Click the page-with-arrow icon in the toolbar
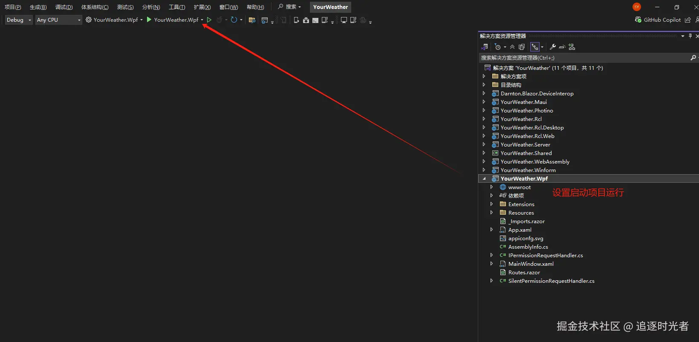The width and height of the screenshot is (699, 342). tap(296, 20)
